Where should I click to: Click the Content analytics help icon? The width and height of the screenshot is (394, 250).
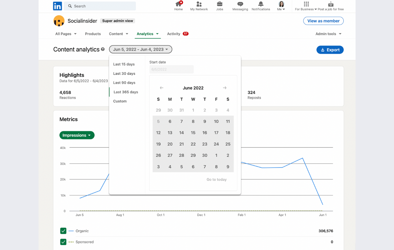(103, 49)
